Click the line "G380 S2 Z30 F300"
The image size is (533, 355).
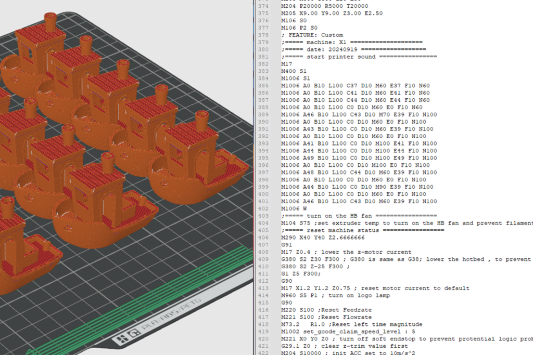pyautogui.click(x=407, y=259)
